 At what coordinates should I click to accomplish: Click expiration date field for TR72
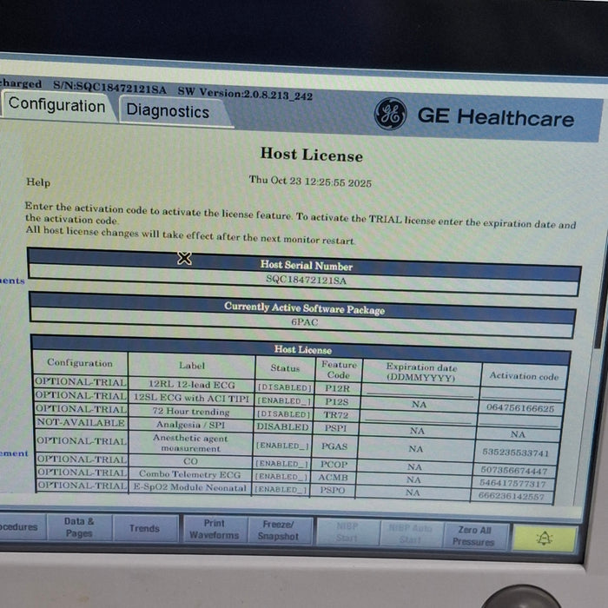[418, 417]
